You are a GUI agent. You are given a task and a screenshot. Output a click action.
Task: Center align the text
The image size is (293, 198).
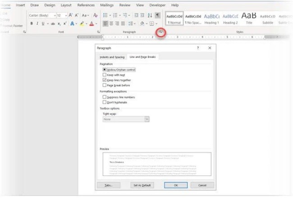pyautogui.click(x=111, y=23)
